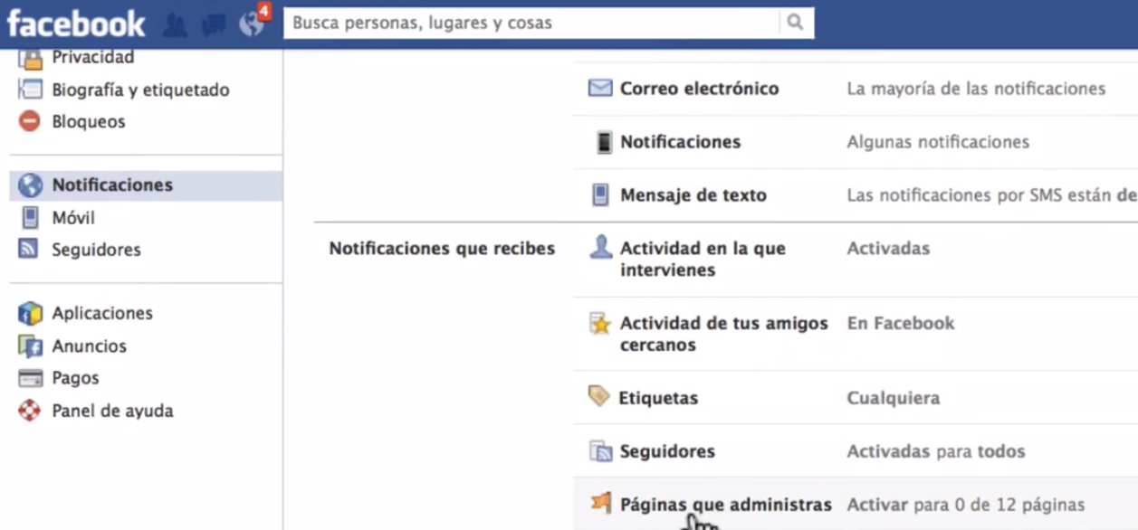
Task: Click 'Notificaciones que recibes' heading
Action: (442, 249)
